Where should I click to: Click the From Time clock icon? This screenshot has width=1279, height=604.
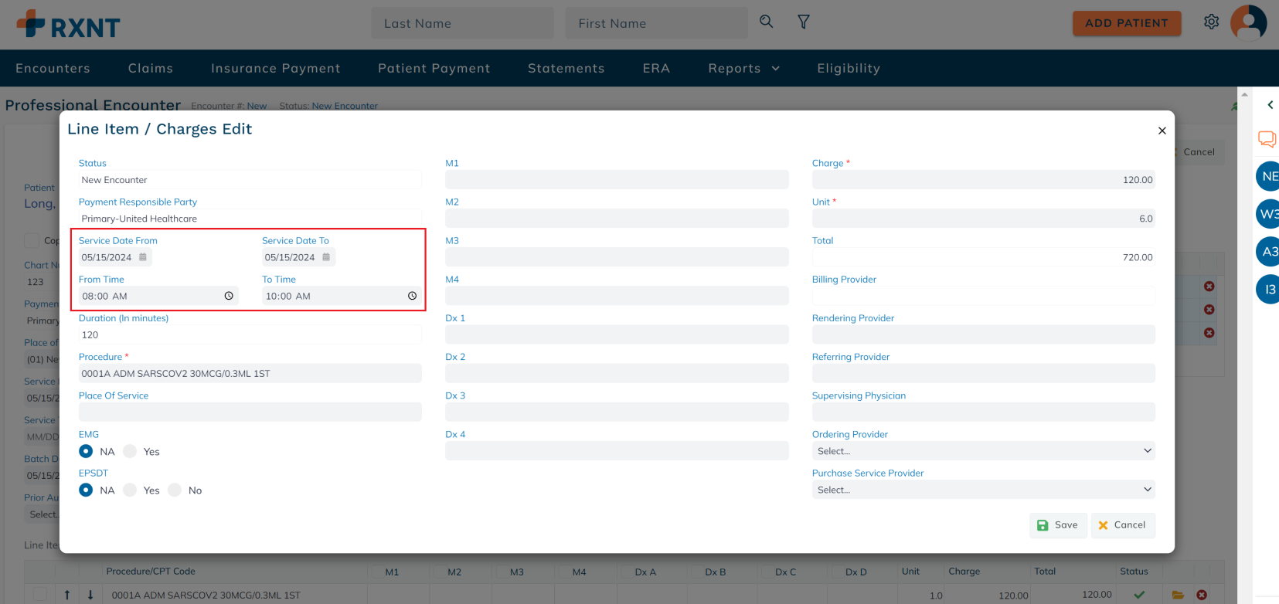tap(229, 296)
